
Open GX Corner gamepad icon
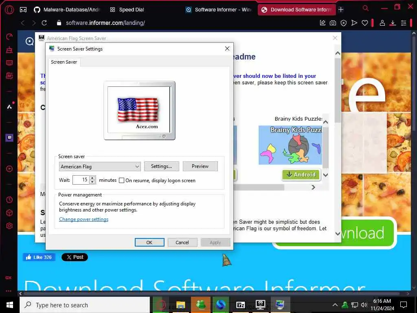[x=23, y=10]
